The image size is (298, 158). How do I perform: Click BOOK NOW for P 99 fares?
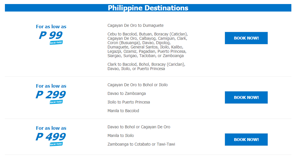click(246, 38)
